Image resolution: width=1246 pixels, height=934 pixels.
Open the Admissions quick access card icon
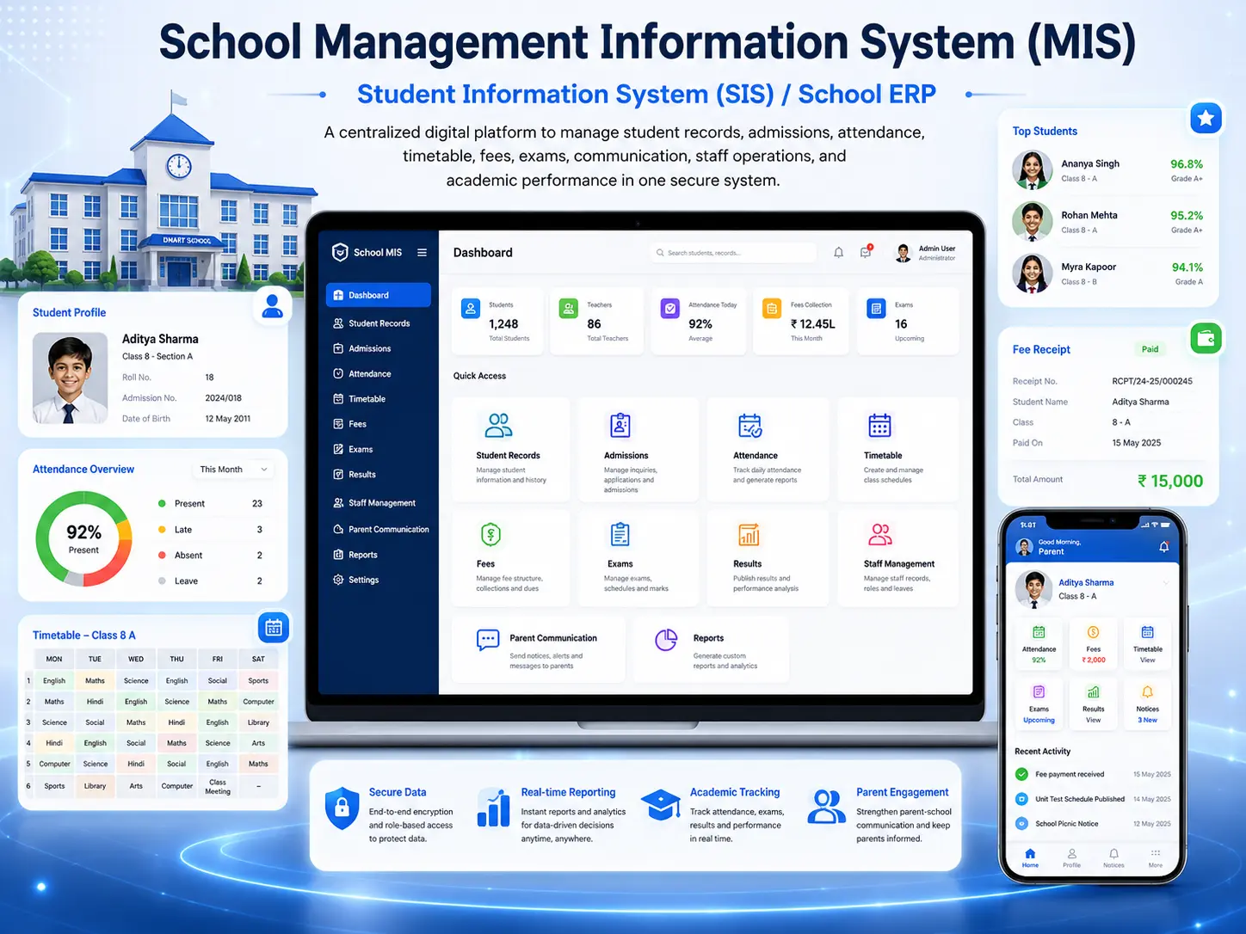(x=620, y=426)
